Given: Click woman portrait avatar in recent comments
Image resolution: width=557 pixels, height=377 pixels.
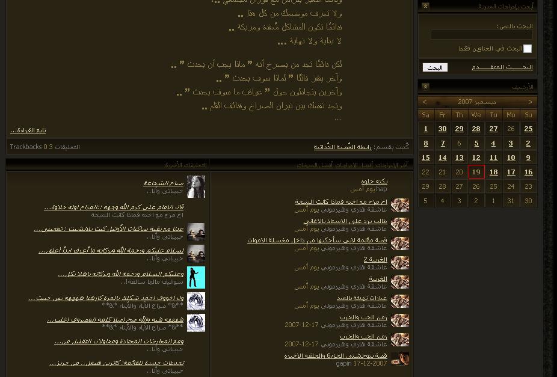Looking at the screenshot, I should click(196, 187).
